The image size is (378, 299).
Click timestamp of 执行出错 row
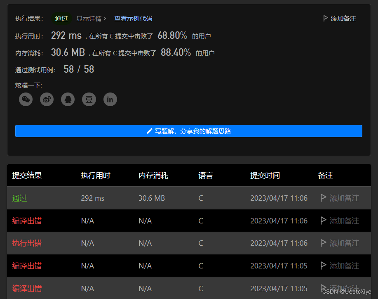[x=279, y=243]
